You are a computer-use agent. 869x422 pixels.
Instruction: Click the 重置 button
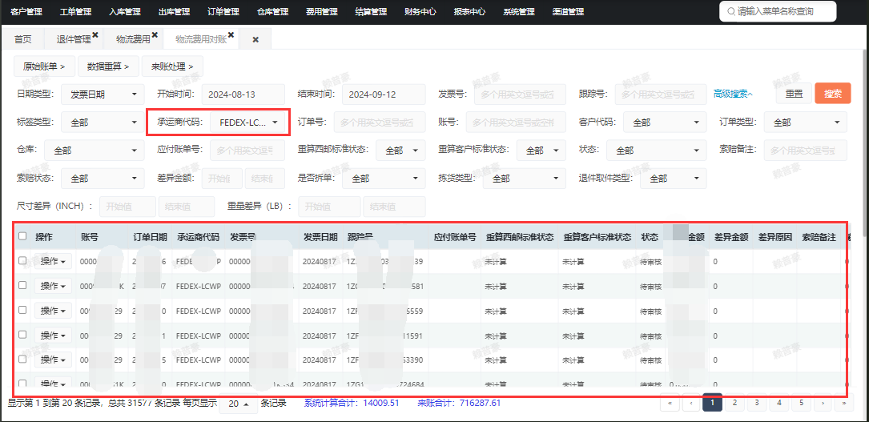794,94
